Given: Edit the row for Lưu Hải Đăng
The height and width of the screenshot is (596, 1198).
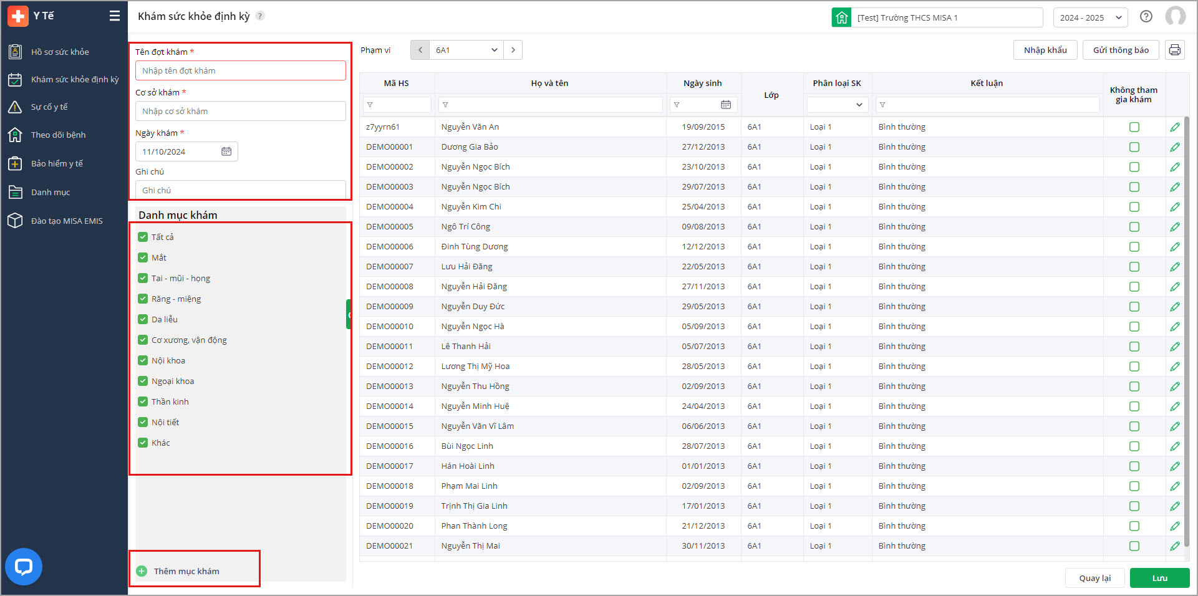Looking at the screenshot, I should (x=1175, y=267).
